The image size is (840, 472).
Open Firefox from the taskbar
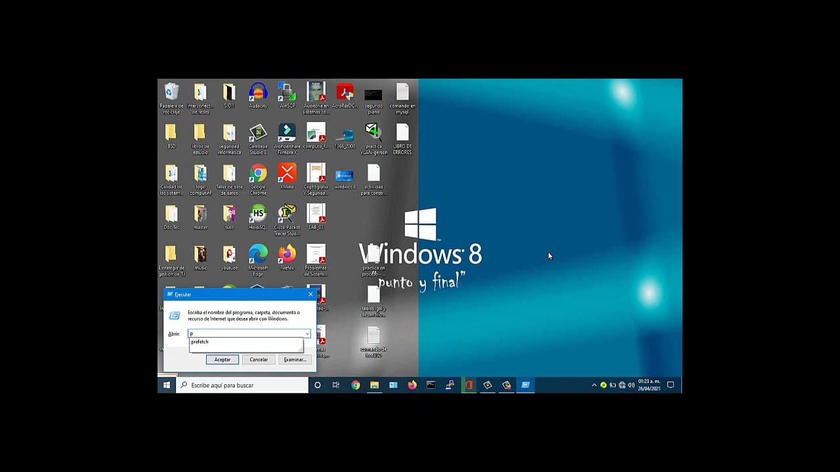[412, 385]
